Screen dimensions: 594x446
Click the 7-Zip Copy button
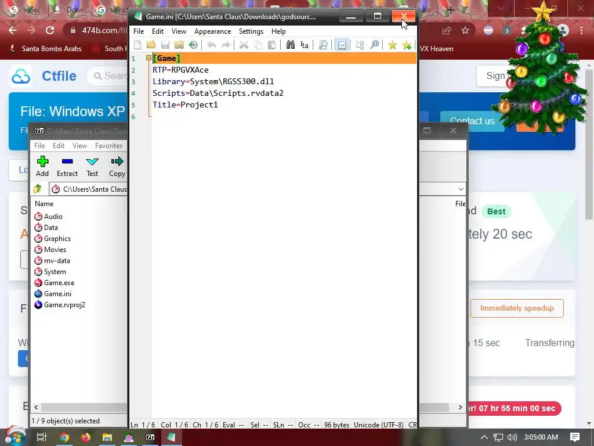tap(117, 166)
